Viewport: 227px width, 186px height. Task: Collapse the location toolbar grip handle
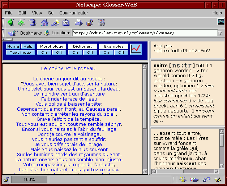(4, 33)
